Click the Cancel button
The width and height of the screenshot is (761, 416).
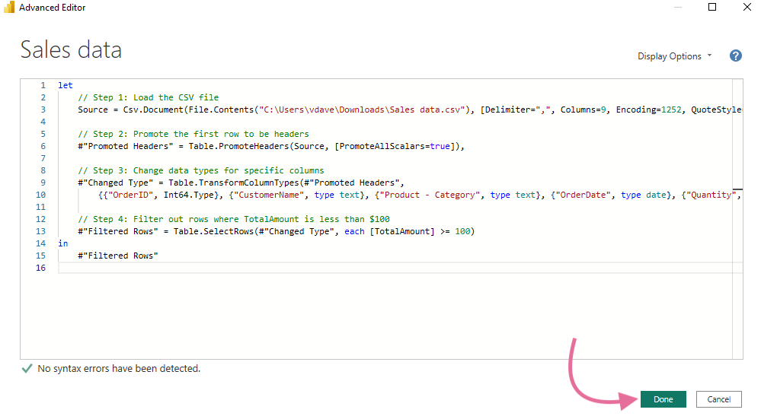tap(718, 399)
